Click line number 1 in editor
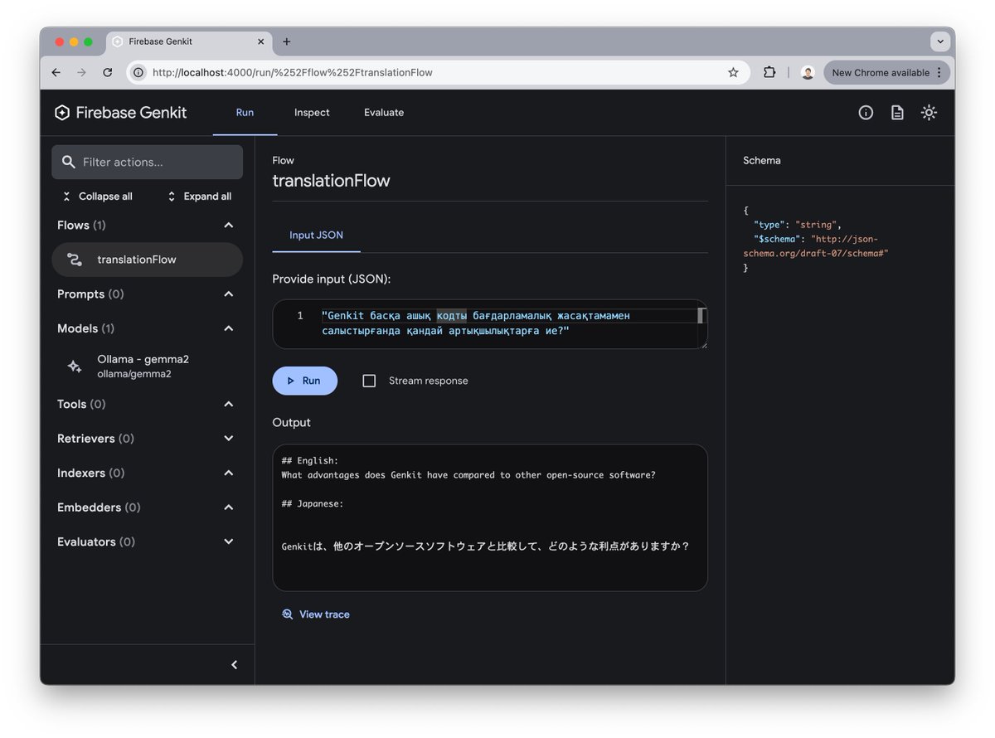 pyautogui.click(x=300, y=316)
